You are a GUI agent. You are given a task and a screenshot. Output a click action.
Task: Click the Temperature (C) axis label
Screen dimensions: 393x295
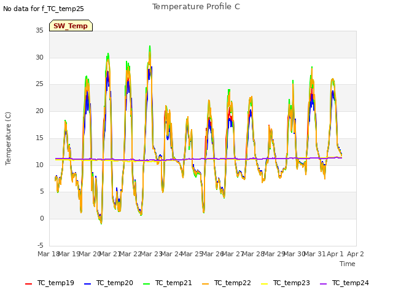[x=8, y=138]
